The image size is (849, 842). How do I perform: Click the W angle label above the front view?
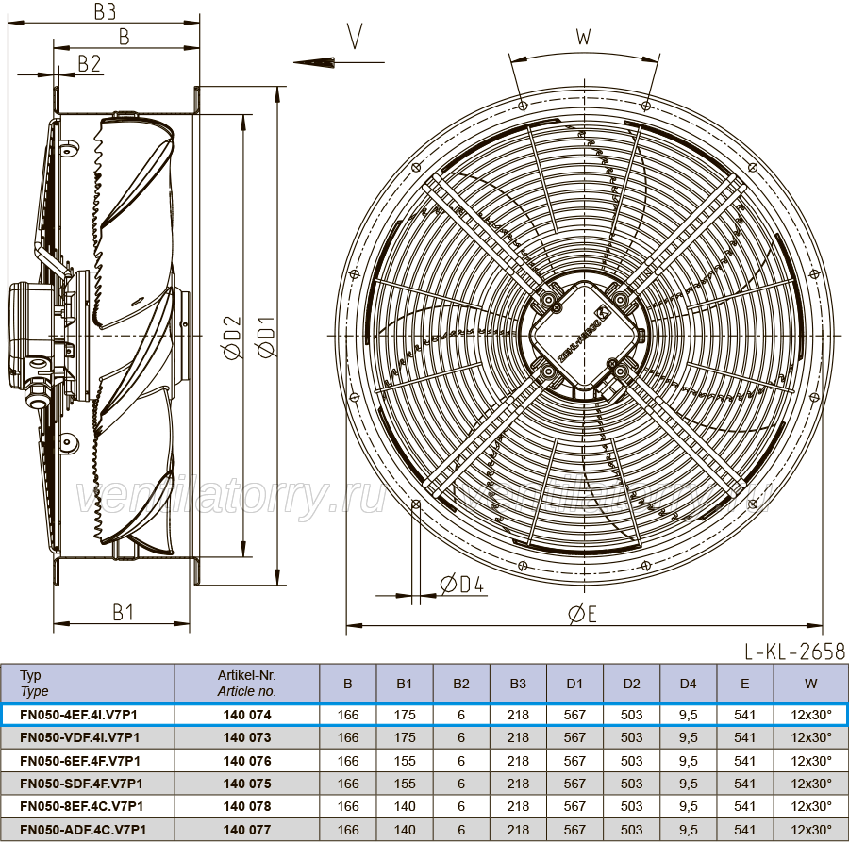[x=583, y=37]
